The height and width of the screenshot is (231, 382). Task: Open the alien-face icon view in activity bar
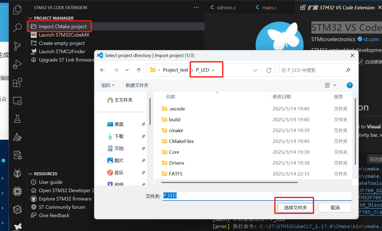click(17, 173)
